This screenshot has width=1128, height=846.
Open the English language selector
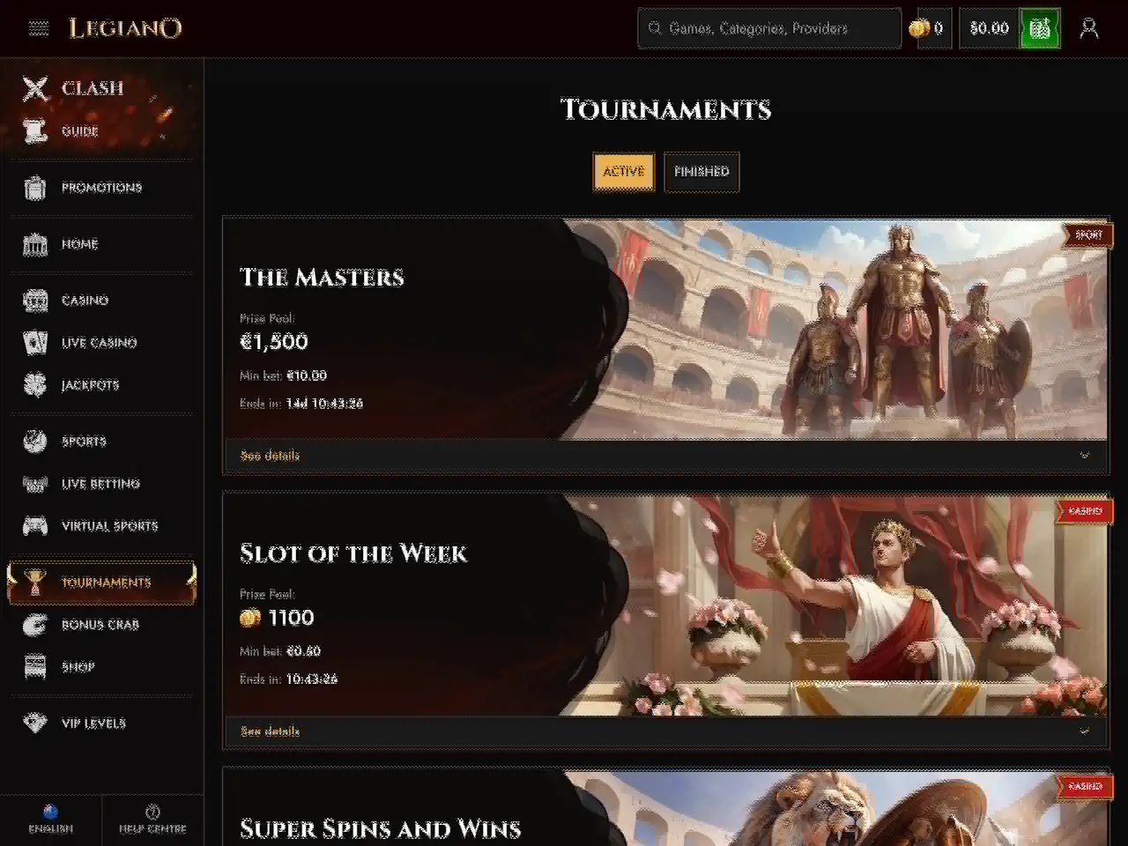(x=50, y=820)
